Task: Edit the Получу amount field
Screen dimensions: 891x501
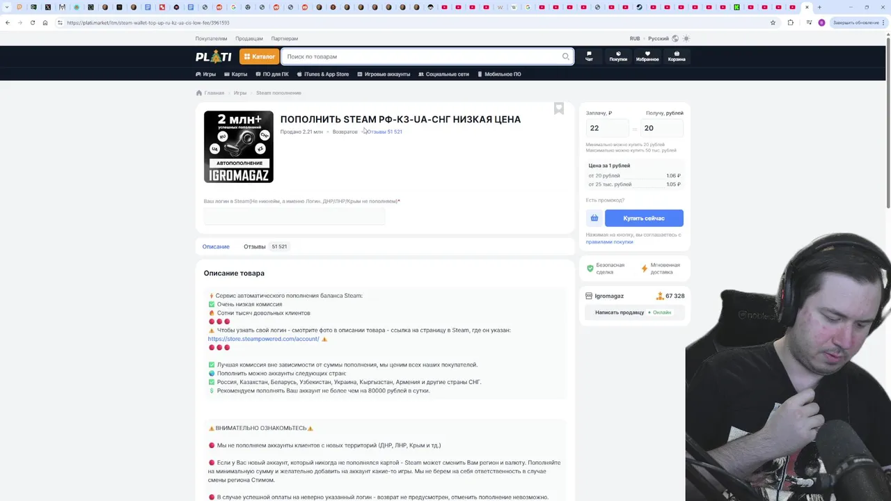Action: [x=661, y=128]
